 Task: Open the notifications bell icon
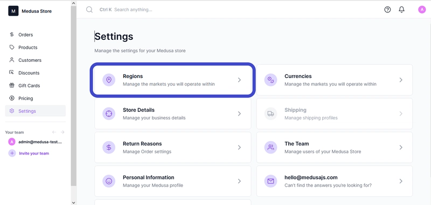click(401, 10)
